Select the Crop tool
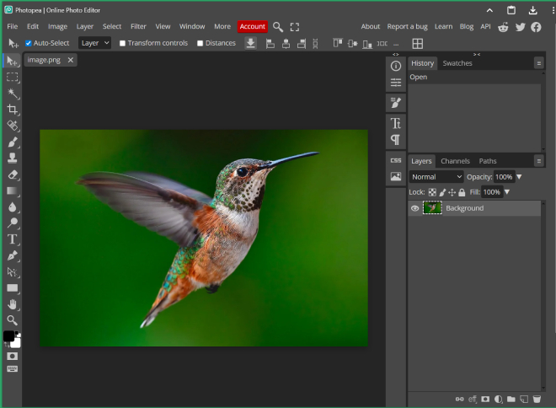Viewport: 556px width, 408px height. (12, 110)
